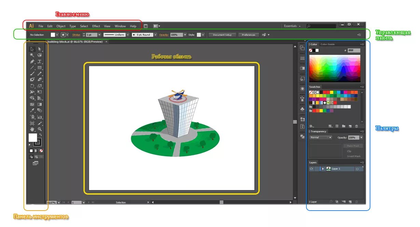
Task: Open the stroke weight dropdown
Action: click(x=99, y=35)
